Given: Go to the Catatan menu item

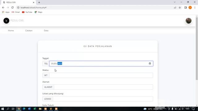Looking at the screenshot, I should (29, 31).
